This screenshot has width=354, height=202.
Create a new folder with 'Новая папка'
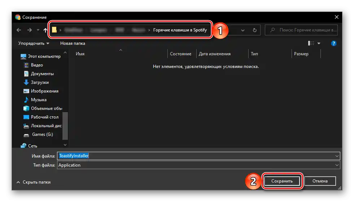73,43
